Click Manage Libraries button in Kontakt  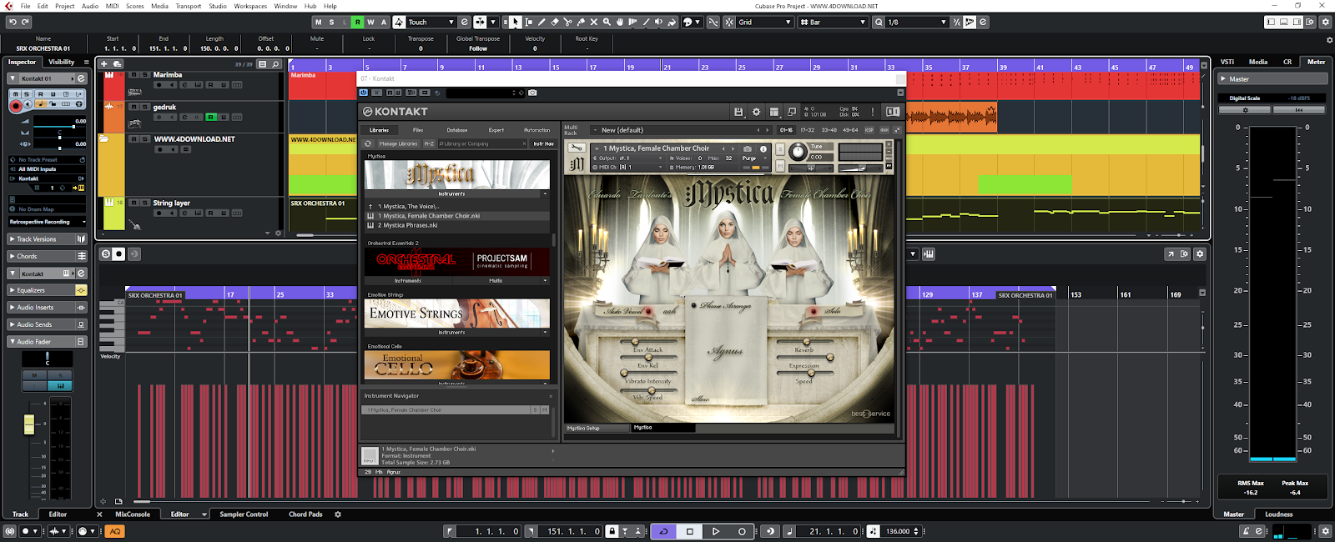(398, 143)
